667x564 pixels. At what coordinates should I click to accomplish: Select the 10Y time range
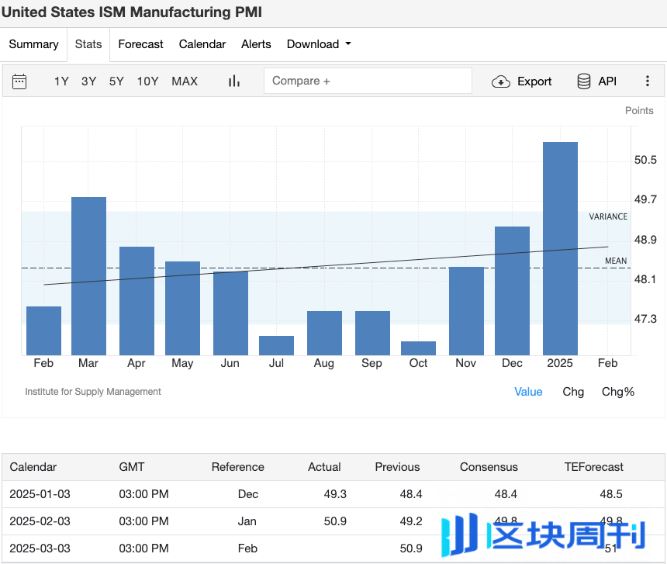click(147, 81)
